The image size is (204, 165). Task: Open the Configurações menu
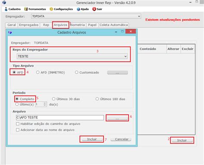tap(61, 9)
